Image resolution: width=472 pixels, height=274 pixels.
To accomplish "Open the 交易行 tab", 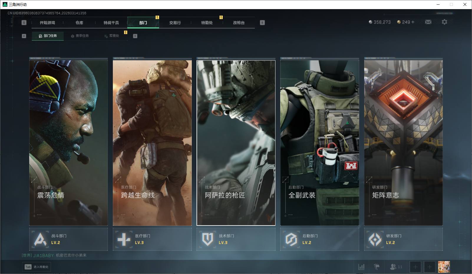I will coord(175,23).
